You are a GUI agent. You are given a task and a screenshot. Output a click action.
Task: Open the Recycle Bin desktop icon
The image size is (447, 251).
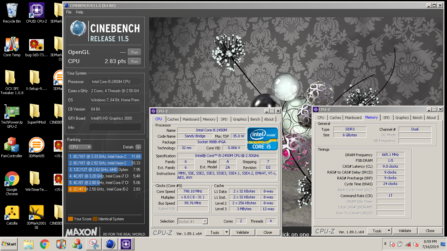click(12, 13)
